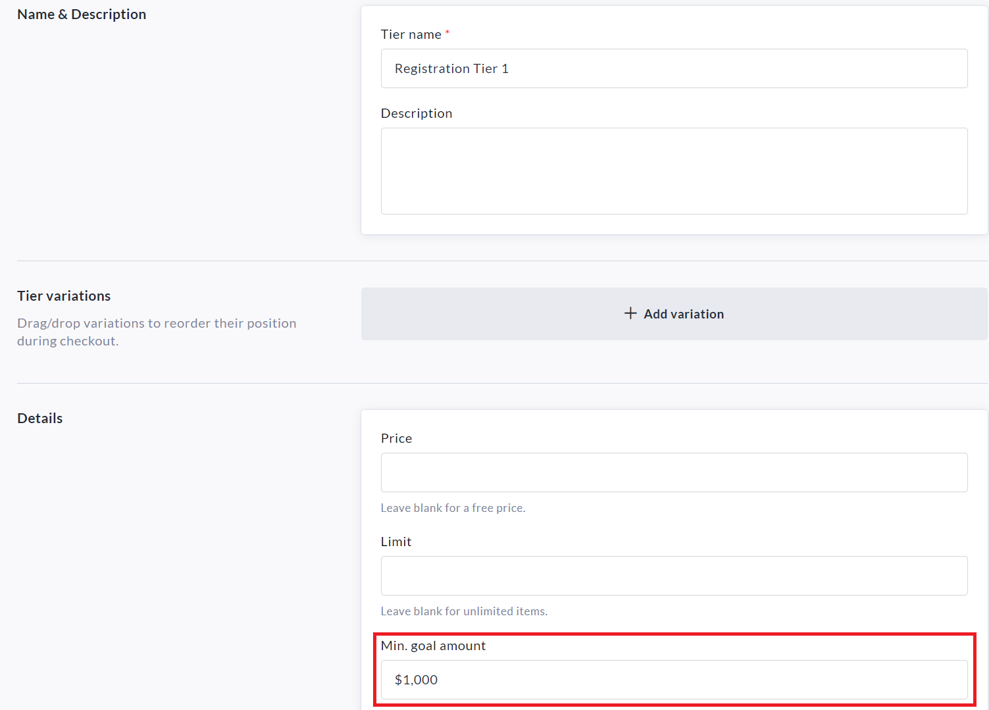Click the drag/drop variations helper text
The width and height of the screenshot is (989, 710).
pyautogui.click(x=157, y=332)
